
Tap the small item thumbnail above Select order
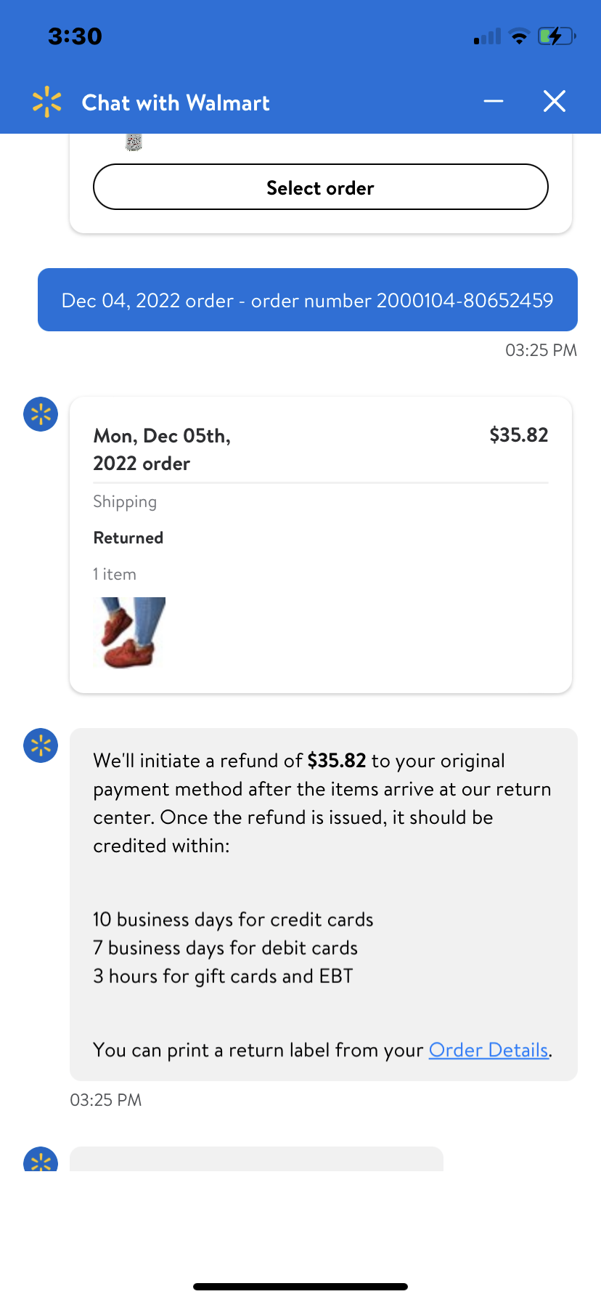point(134,142)
